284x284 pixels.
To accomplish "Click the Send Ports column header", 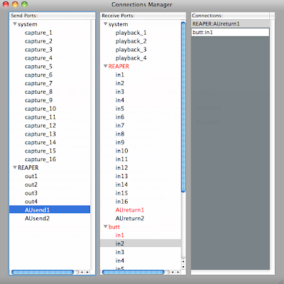I will click(52, 16).
